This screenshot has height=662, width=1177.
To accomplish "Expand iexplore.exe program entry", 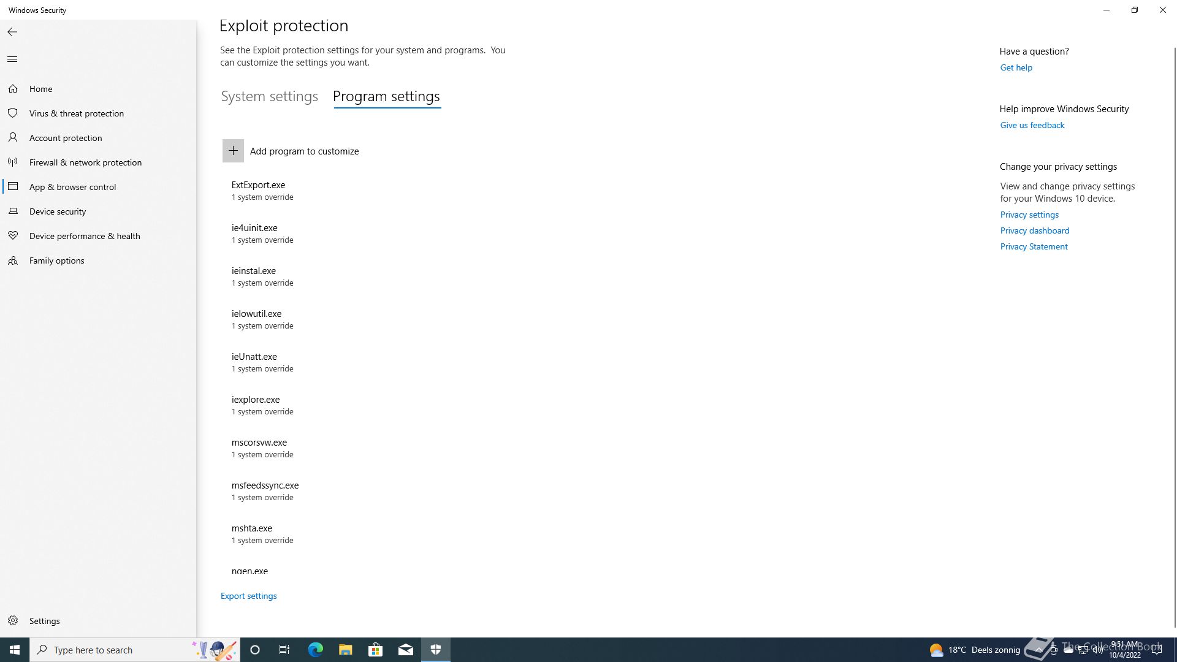I will pyautogui.click(x=262, y=405).
